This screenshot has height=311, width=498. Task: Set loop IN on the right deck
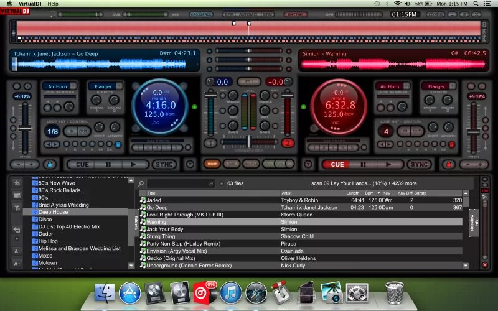[405, 131]
